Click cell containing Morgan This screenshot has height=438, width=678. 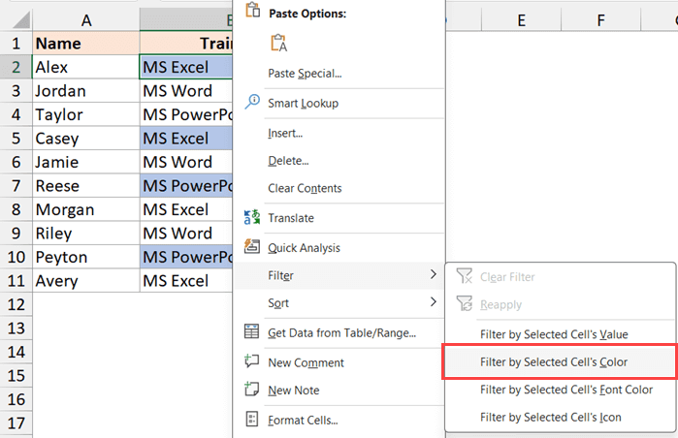(86, 209)
